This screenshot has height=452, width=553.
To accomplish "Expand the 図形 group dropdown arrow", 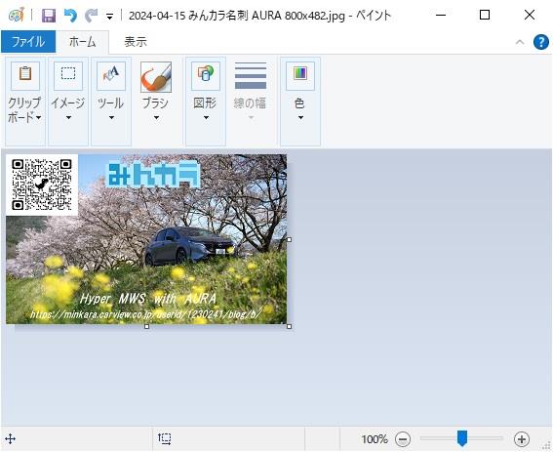I will click(206, 117).
